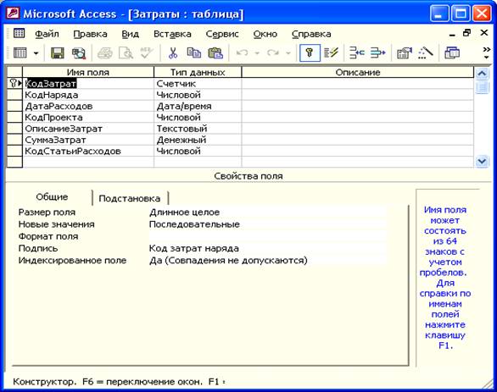This screenshot has height=392, width=497.
Task: Expand the toolbar options chevron
Action: coord(486,52)
